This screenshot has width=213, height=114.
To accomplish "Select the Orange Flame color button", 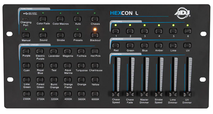I will [68, 80].
